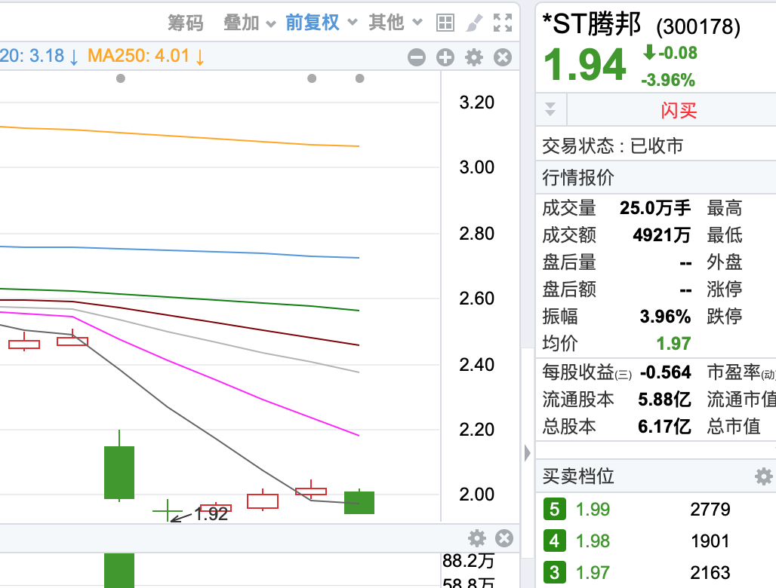Open 买卖档位 settings gear

pos(764,476)
